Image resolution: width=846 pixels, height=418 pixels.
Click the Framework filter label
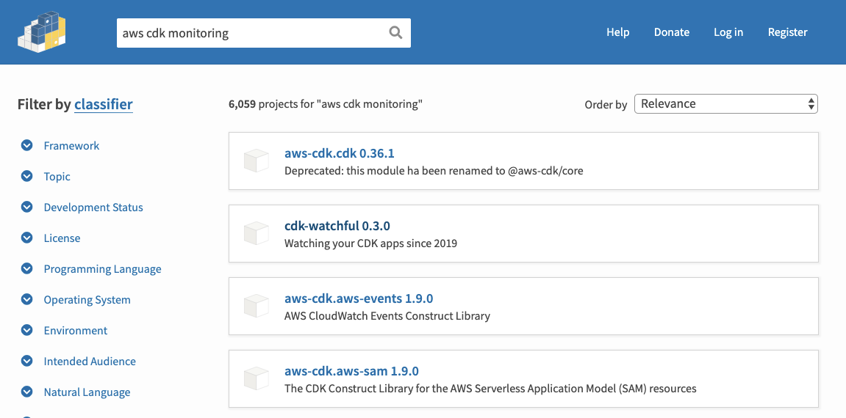(71, 146)
